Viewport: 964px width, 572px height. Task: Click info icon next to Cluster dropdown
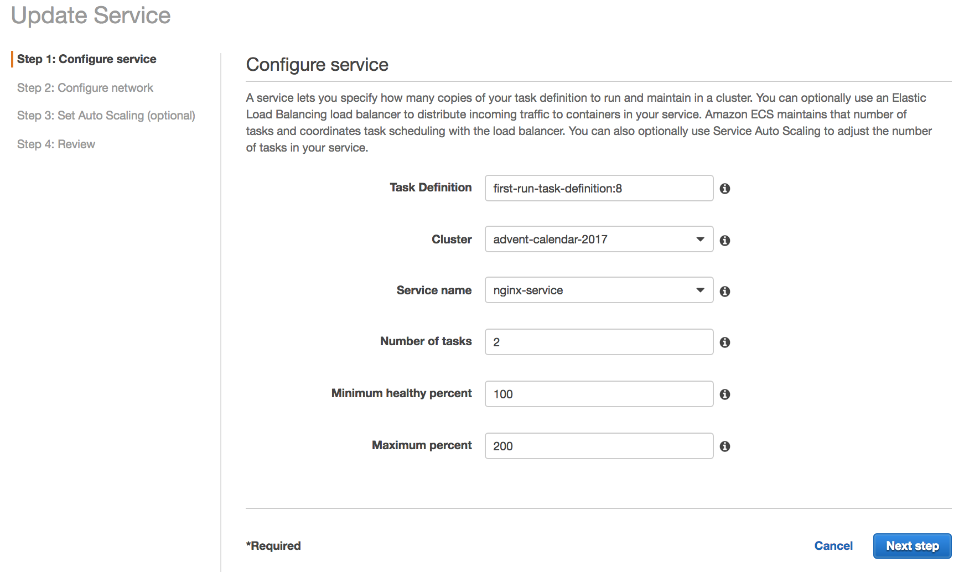pyautogui.click(x=725, y=241)
